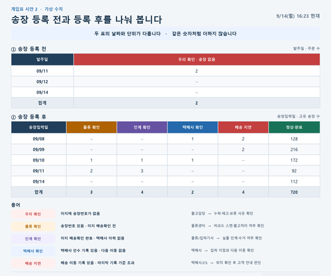Click the 09/12 row in the first table

[x=165, y=81]
